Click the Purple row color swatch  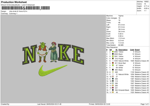[x=113, y=59]
